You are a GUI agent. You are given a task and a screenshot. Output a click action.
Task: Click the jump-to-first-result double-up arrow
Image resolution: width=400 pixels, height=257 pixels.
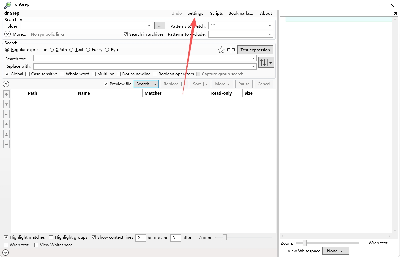click(x=6, y=134)
